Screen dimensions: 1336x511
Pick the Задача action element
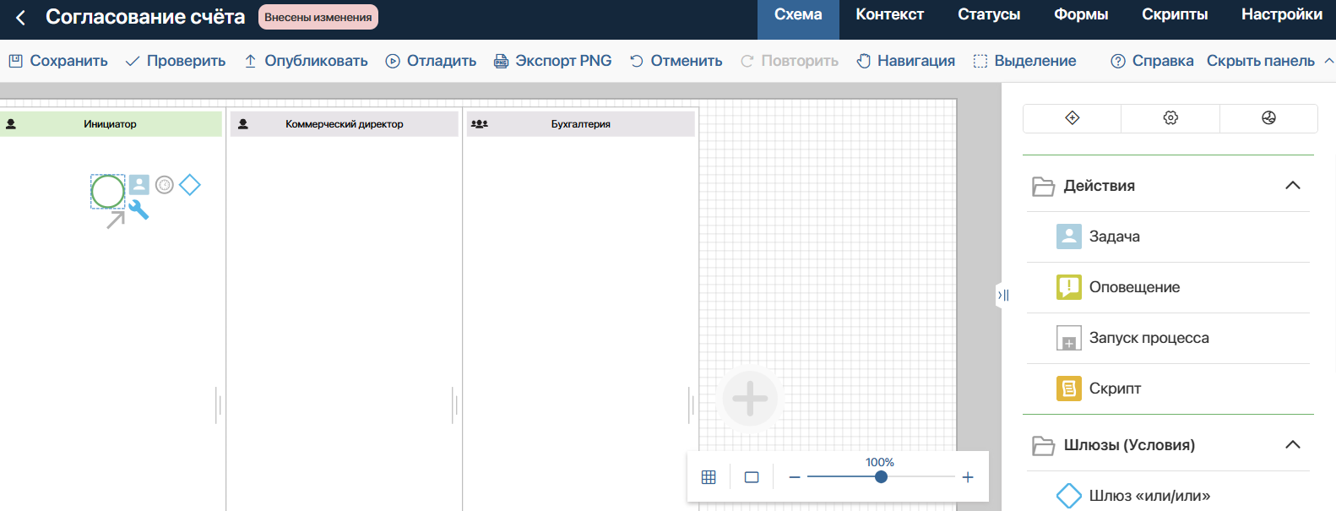click(x=1169, y=236)
